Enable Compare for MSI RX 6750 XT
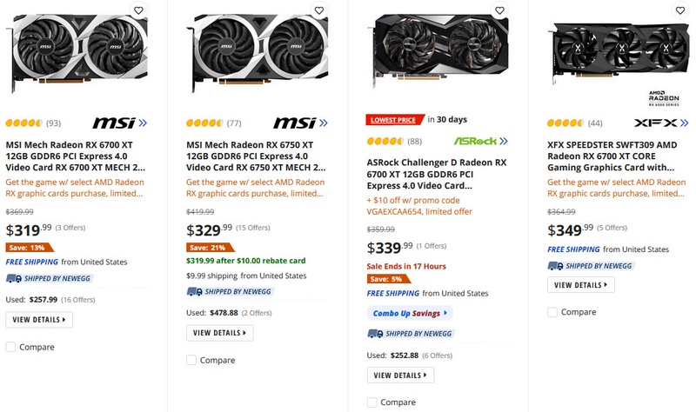 [191, 360]
